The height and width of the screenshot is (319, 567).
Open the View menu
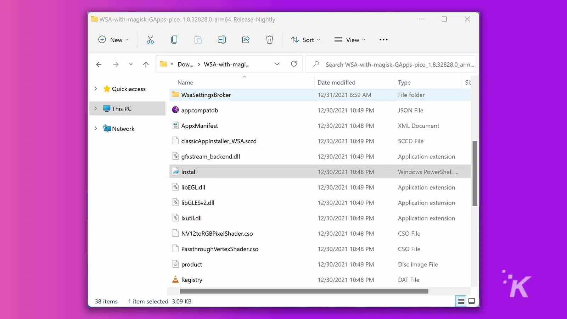pyautogui.click(x=350, y=40)
